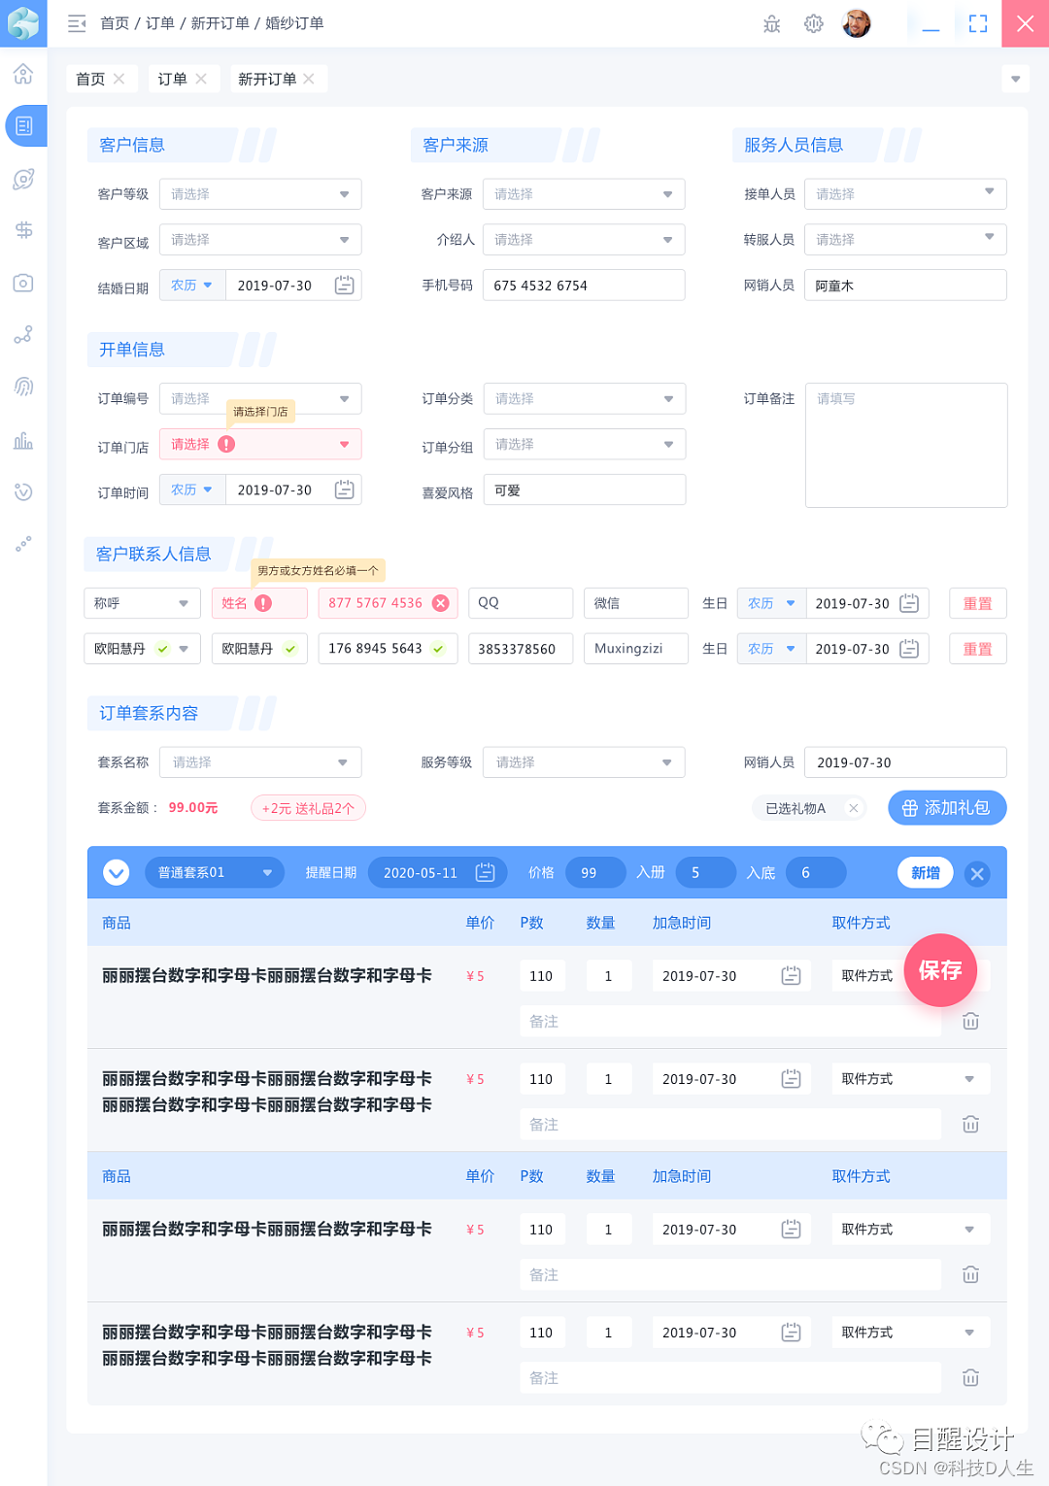The height and width of the screenshot is (1486, 1049).
Task: Open the settings gear icon
Action: click(814, 23)
